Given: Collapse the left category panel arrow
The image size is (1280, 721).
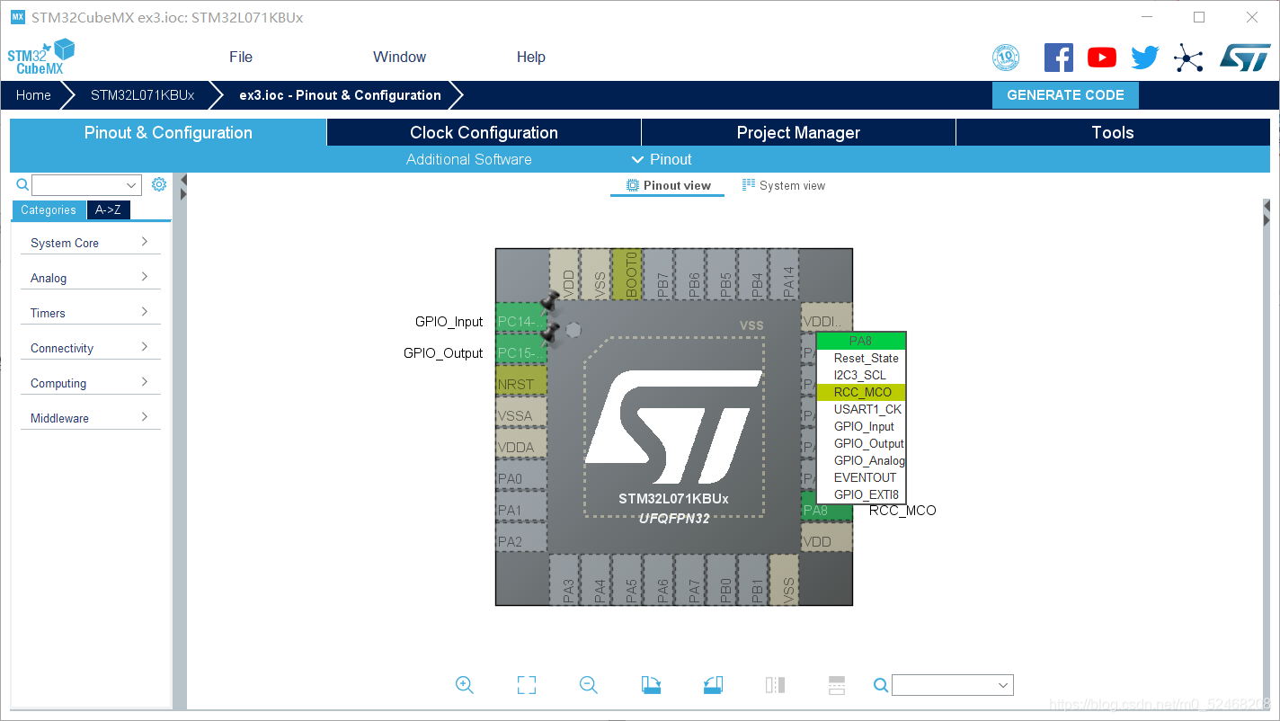Looking at the screenshot, I should (182, 179).
